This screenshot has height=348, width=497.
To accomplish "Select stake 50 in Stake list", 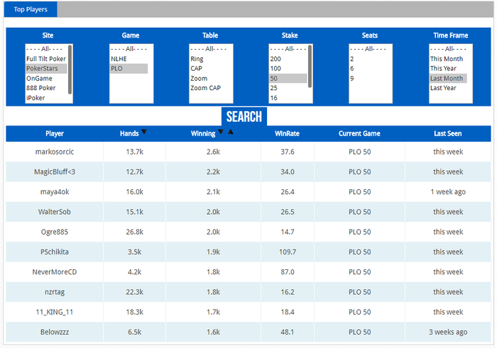I will click(x=288, y=78).
